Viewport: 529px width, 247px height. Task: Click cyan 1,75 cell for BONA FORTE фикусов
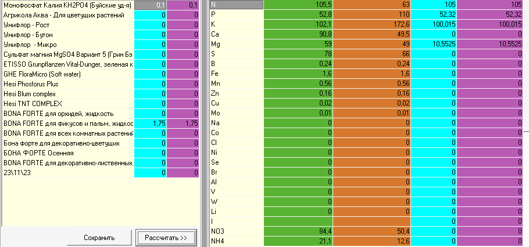point(151,124)
